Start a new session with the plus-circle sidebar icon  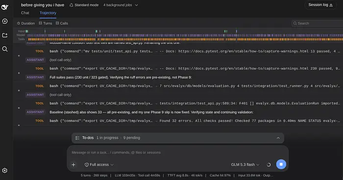pos(5,21)
